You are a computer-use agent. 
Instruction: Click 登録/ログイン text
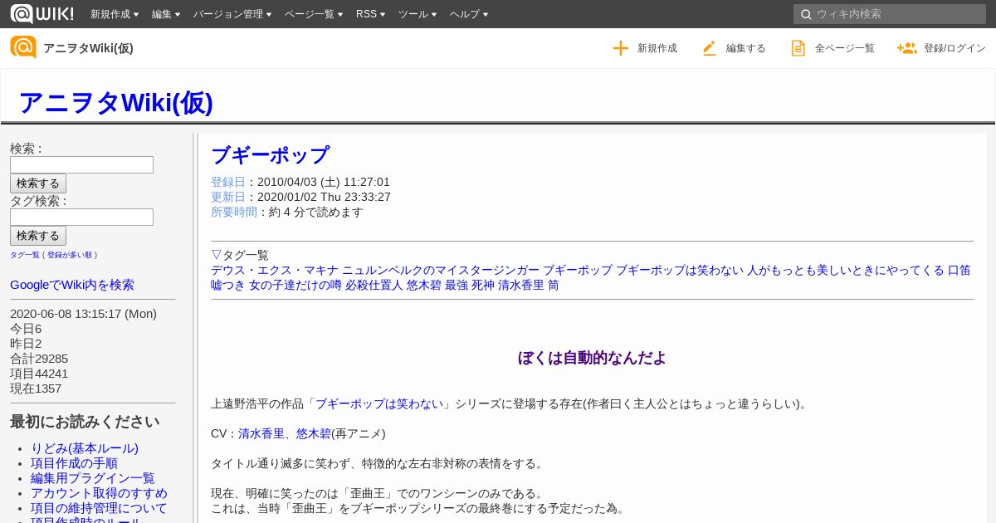pyautogui.click(x=954, y=48)
